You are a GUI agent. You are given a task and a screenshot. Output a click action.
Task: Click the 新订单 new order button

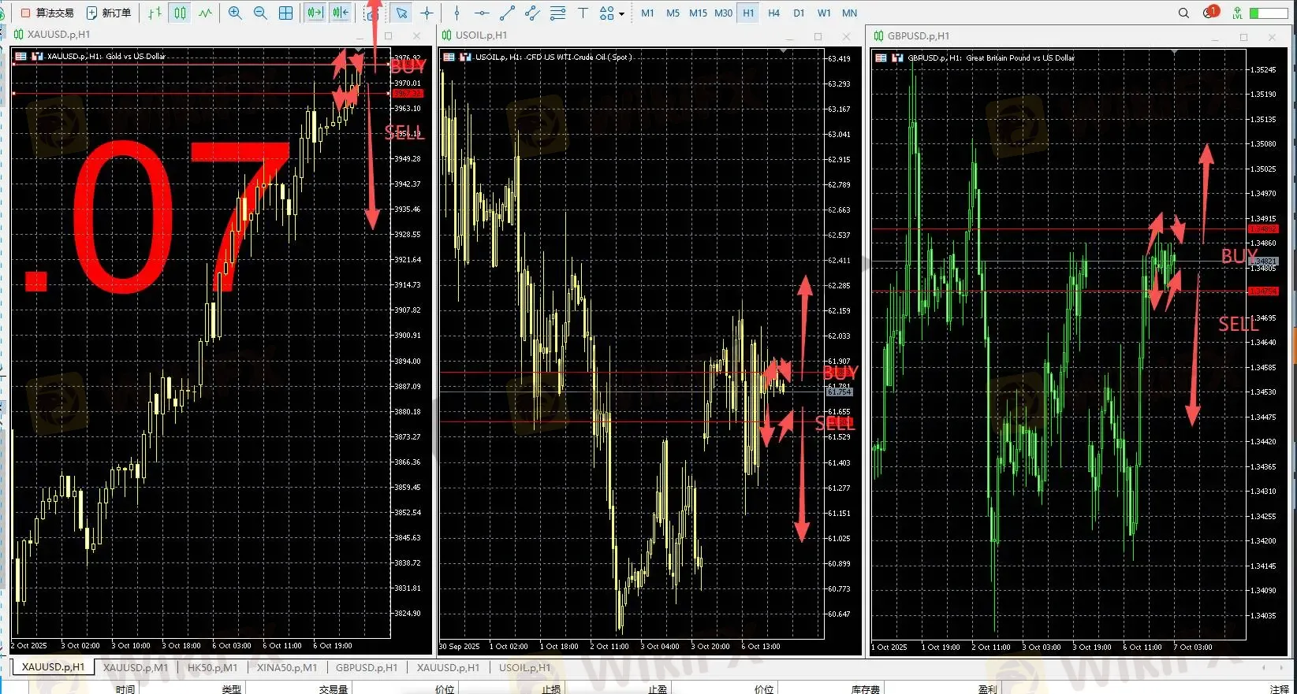109,13
